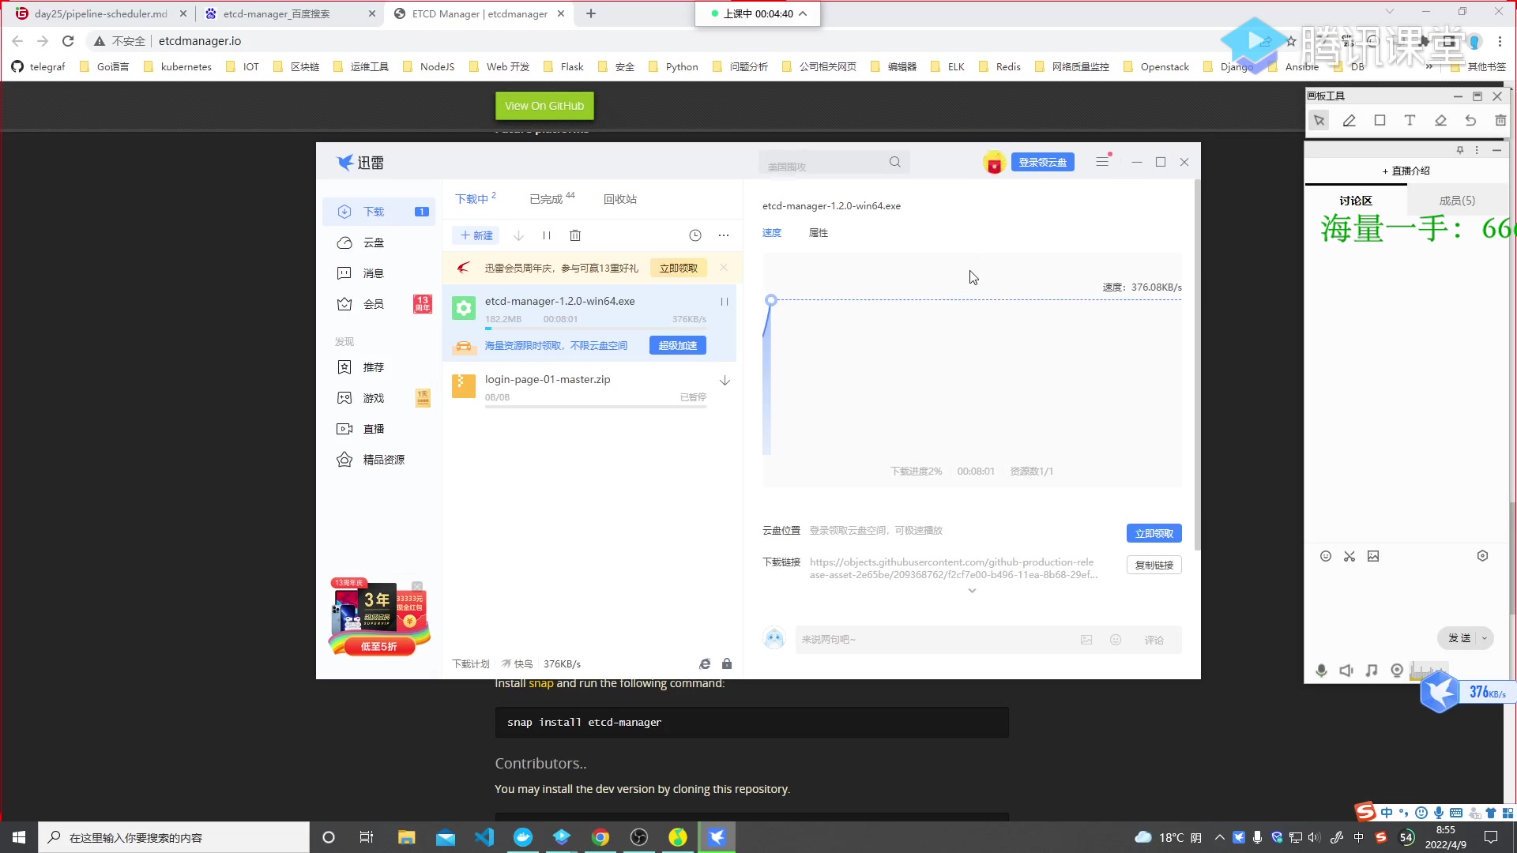Select the pen tool in 画板工具
Screen dimensions: 1517x853
(1349, 121)
